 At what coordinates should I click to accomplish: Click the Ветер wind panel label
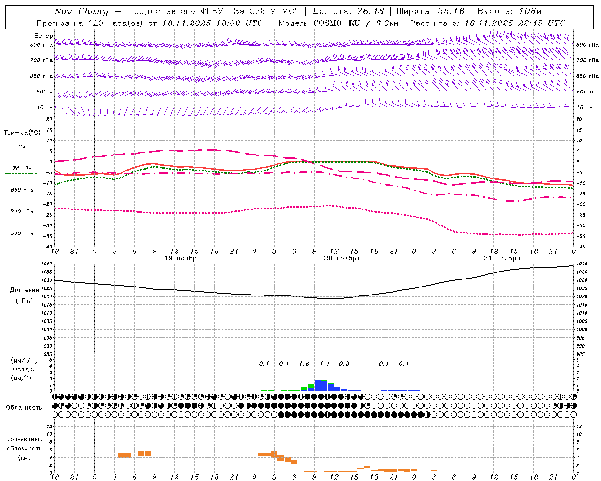[x=44, y=36]
